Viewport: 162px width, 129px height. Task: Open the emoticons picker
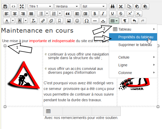[77, 21]
